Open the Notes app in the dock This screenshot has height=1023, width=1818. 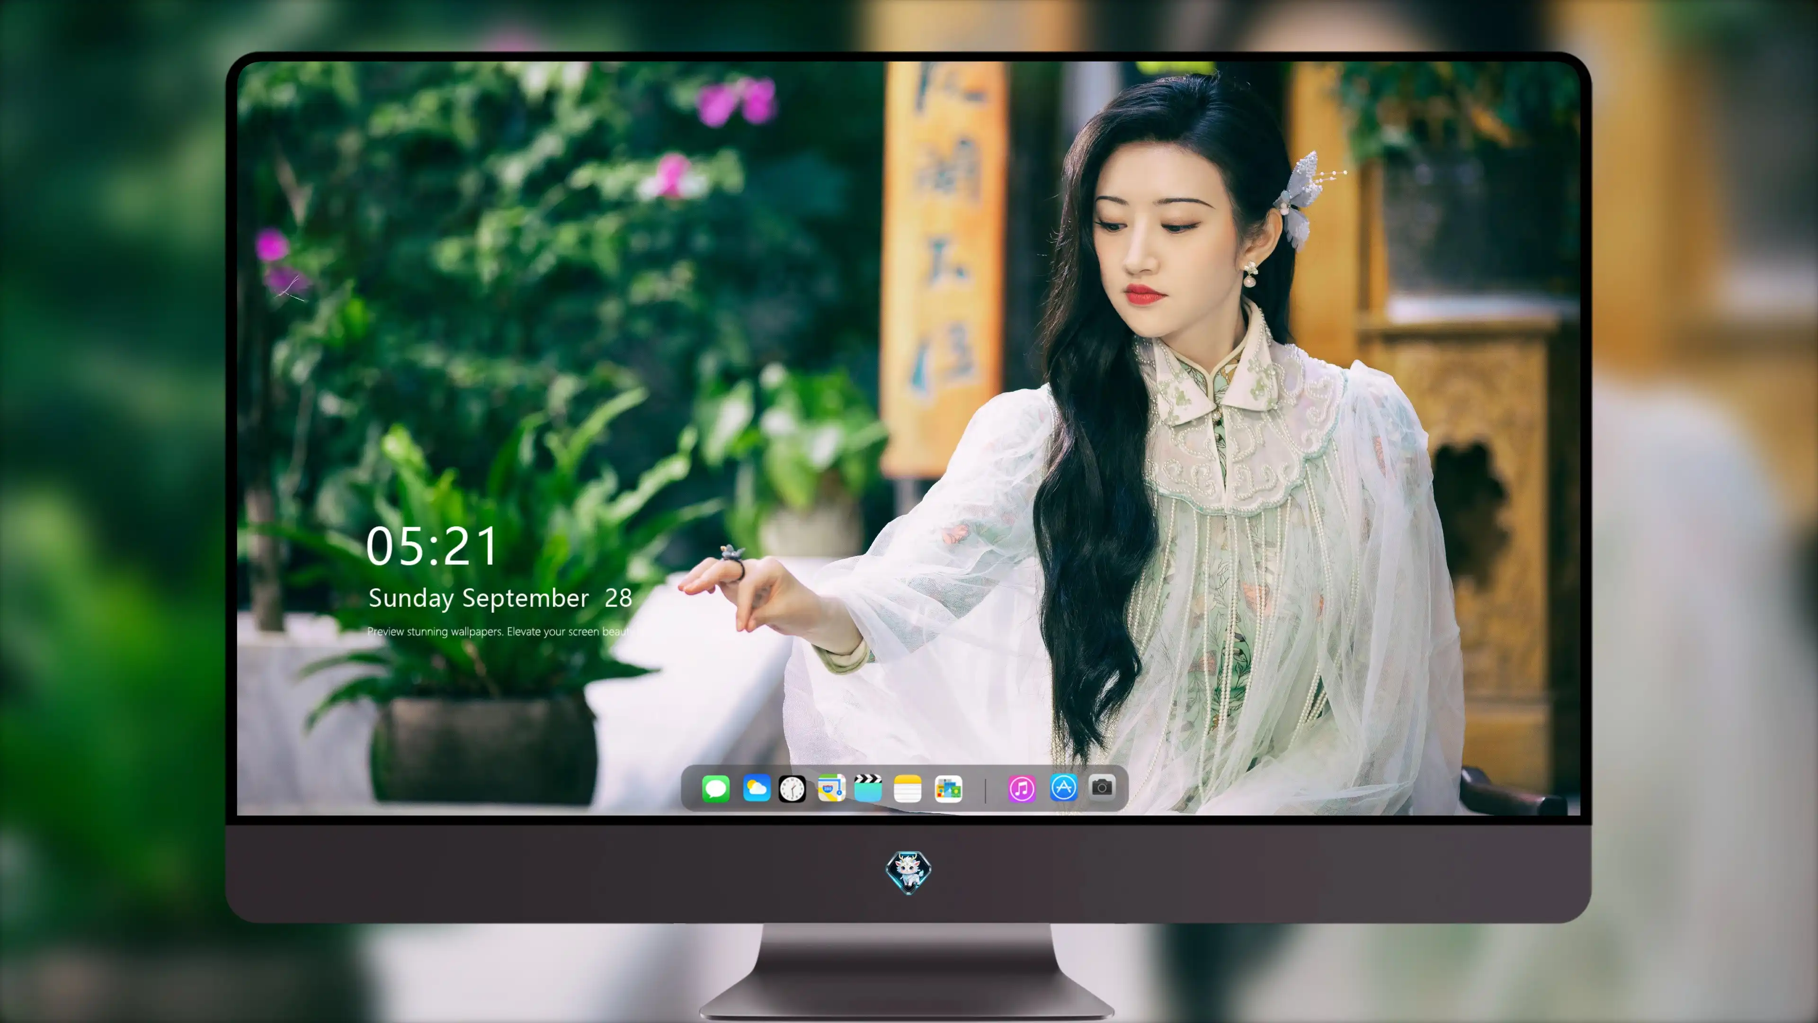908,788
